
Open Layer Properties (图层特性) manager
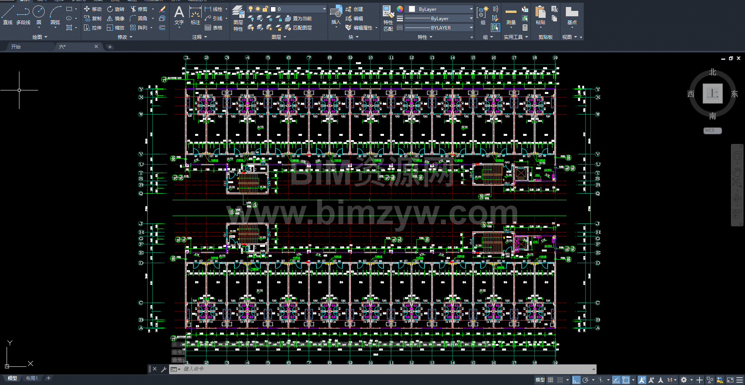(238, 18)
